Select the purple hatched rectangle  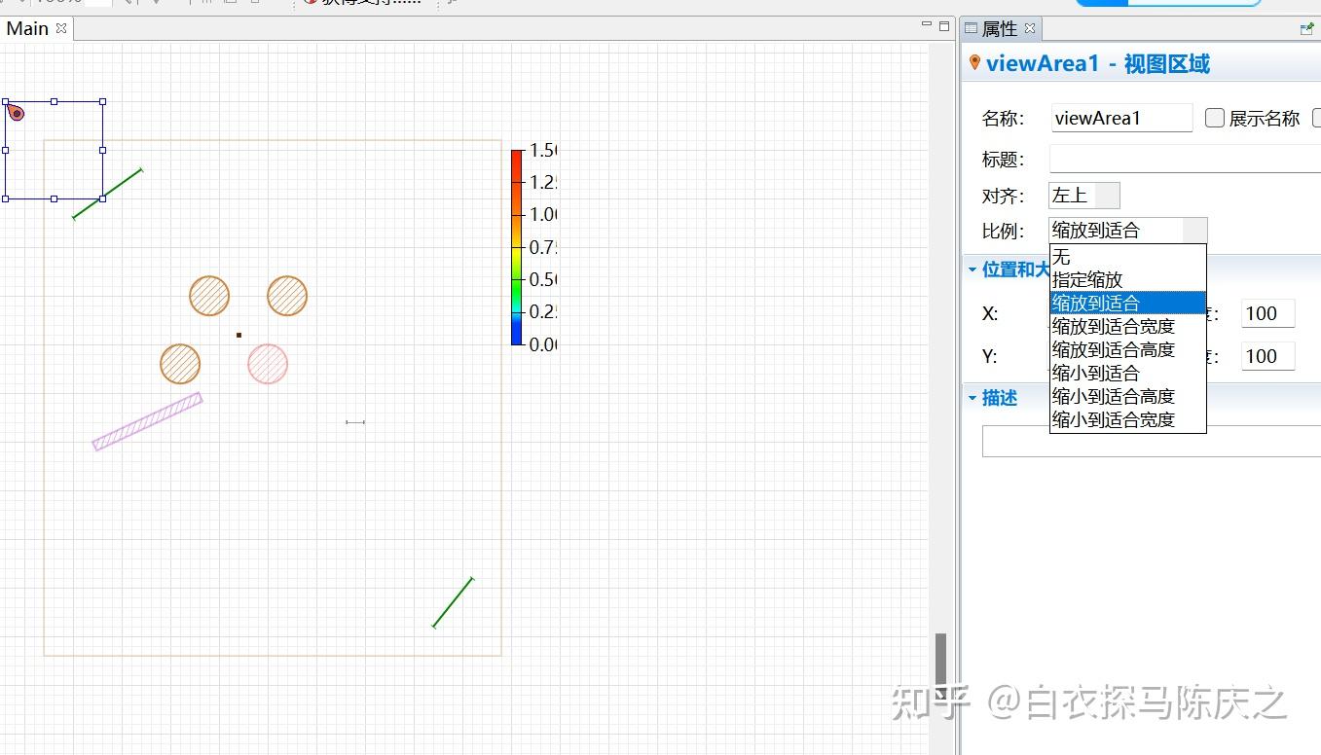click(147, 421)
